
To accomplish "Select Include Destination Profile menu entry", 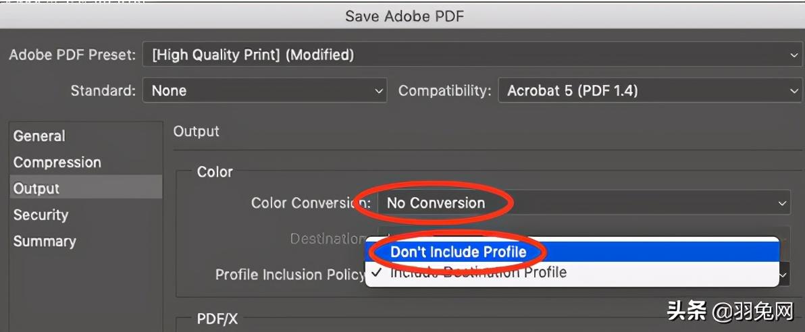I will [478, 273].
